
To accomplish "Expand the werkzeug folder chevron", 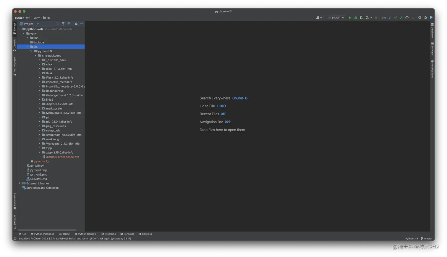I will (x=39, y=139).
